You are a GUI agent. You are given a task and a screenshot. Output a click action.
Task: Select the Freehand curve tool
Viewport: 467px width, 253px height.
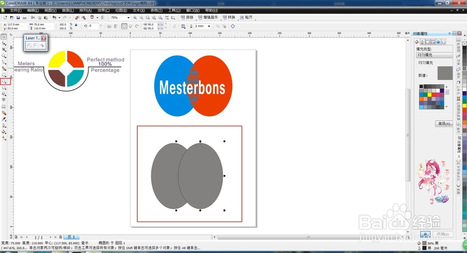pos(4,62)
